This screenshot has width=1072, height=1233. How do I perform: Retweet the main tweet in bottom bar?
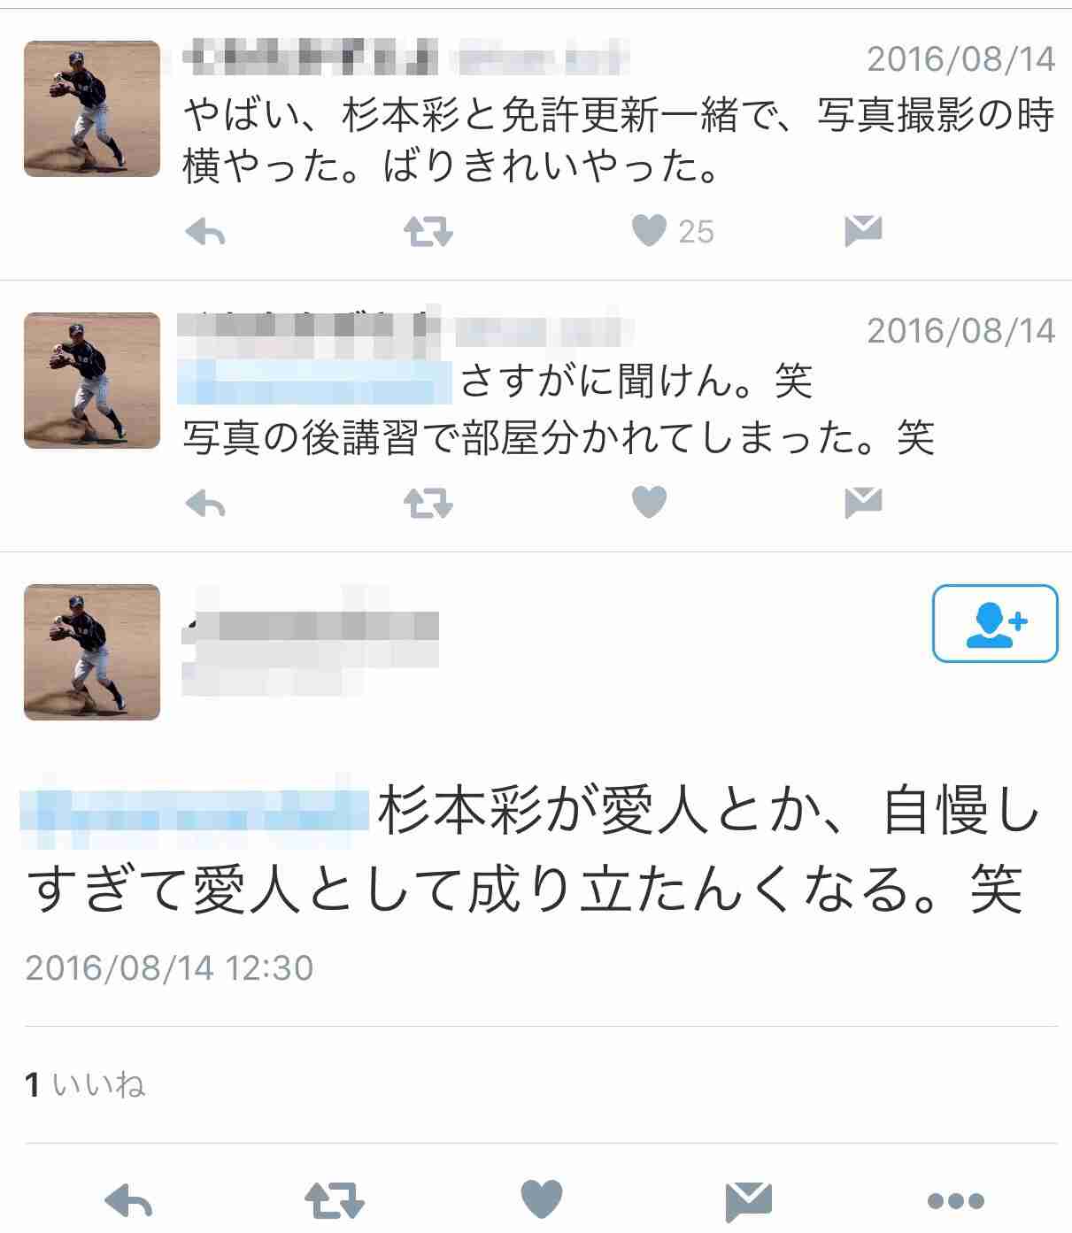point(335,1201)
